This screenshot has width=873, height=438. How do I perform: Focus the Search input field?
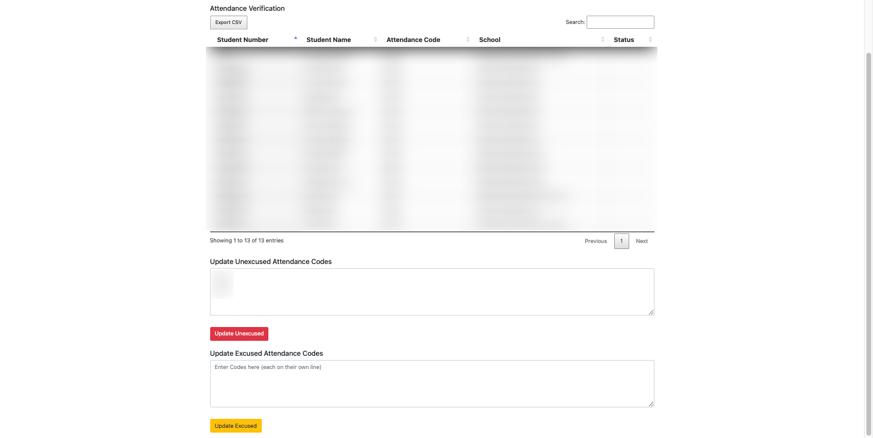click(620, 22)
